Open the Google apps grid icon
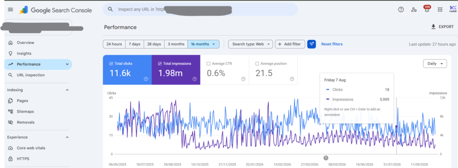The height and width of the screenshot is (168, 458). 440,9
